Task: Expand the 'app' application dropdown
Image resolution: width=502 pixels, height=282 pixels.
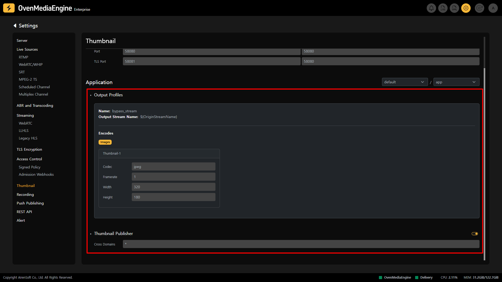Action: tap(456, 82)
